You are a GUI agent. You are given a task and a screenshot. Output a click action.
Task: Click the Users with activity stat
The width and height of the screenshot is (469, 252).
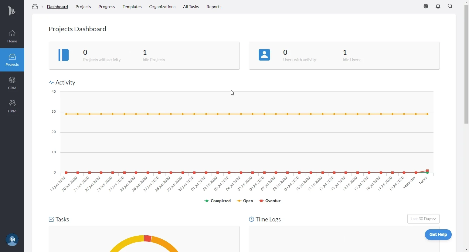click(x=300, y=55)
